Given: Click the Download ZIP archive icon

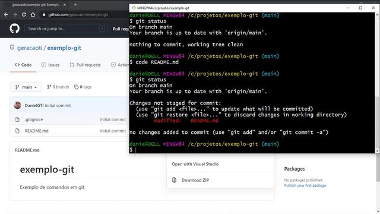Looking at the screenshot, I should coord(174,180).
